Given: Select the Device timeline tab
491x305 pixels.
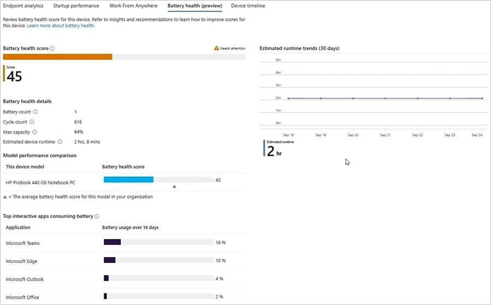Looking at the screenshot, I should point(248,6).
